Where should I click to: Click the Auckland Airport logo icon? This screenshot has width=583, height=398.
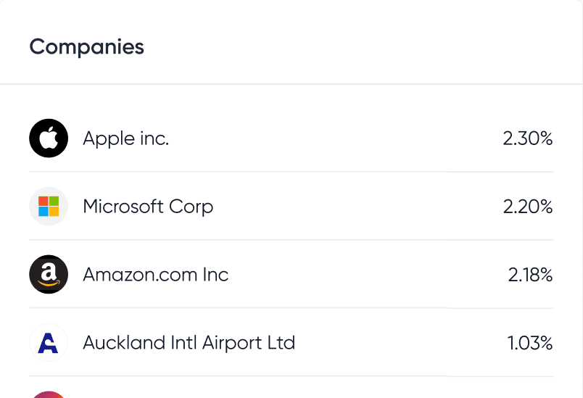point(49,342)
